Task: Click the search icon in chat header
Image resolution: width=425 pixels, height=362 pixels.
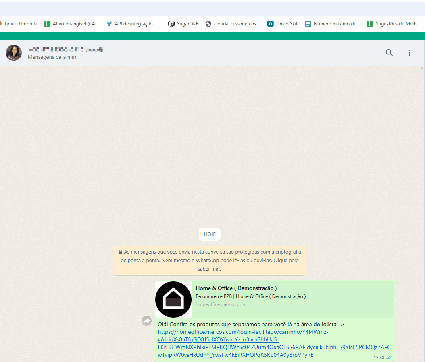Action: click(x=389, y=53)
